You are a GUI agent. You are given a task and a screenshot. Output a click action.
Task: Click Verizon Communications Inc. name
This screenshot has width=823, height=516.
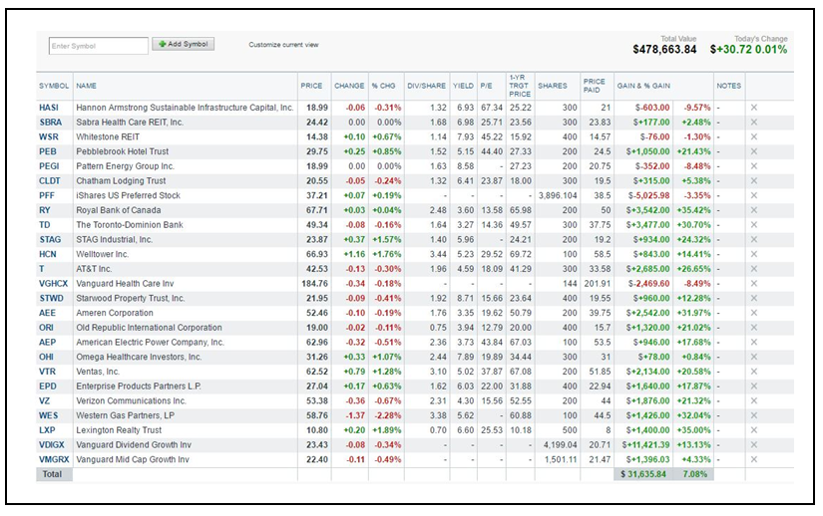(x=132, y=400)
